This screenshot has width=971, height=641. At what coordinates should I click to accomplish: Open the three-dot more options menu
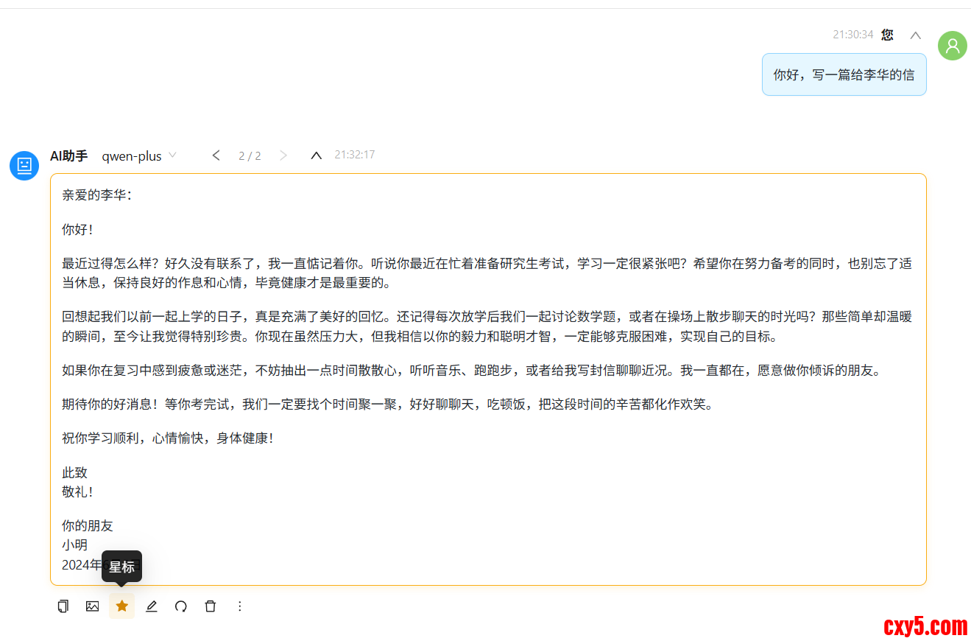click(239, 606)
